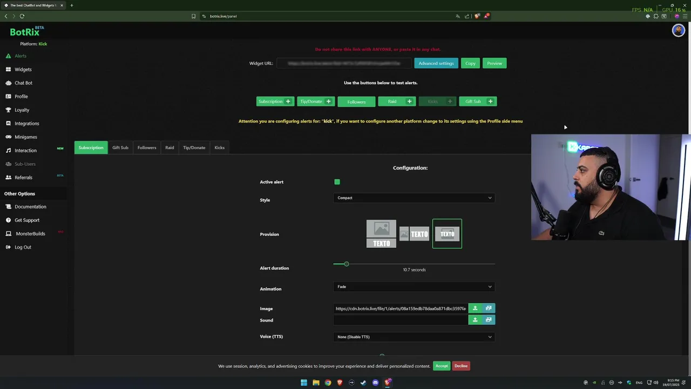Switch to the Subscription tab
691x389 pixels.
(x=91, y=147)
